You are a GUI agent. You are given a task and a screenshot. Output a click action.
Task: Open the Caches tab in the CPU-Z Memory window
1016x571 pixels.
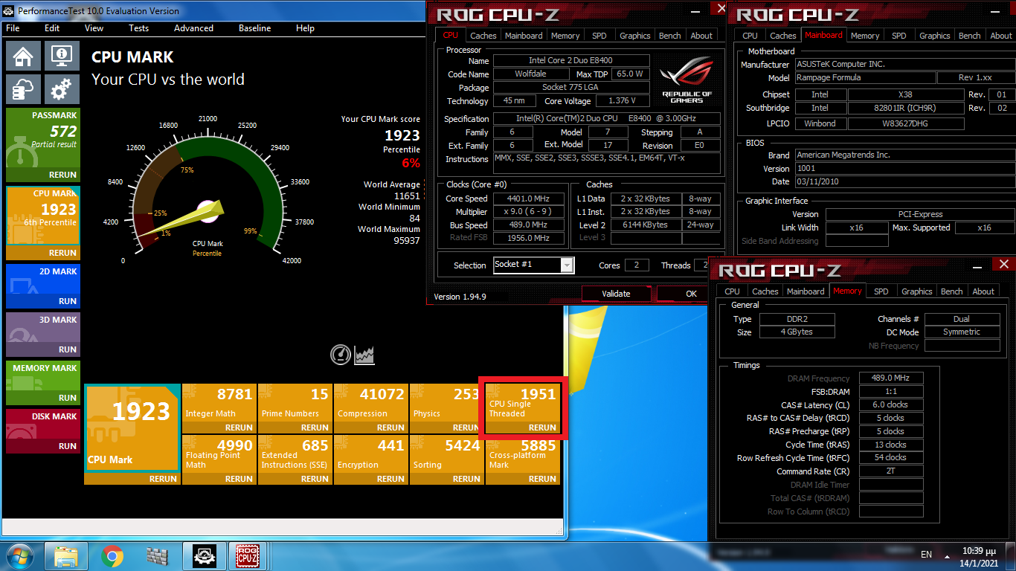[x=765, y=291]
